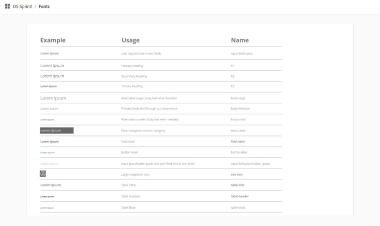Screen dimensions: 380x226
Task: Click the body-large Lorem Ipsum sample
Action: point(53,98)
